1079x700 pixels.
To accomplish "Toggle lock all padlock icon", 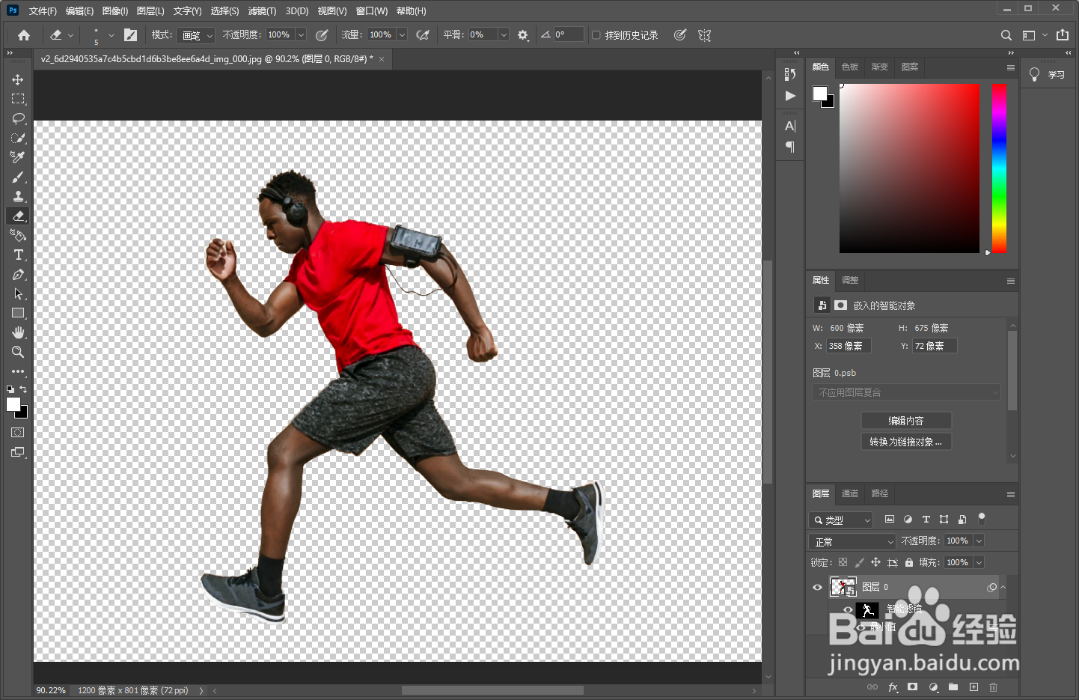I will 908,562.
